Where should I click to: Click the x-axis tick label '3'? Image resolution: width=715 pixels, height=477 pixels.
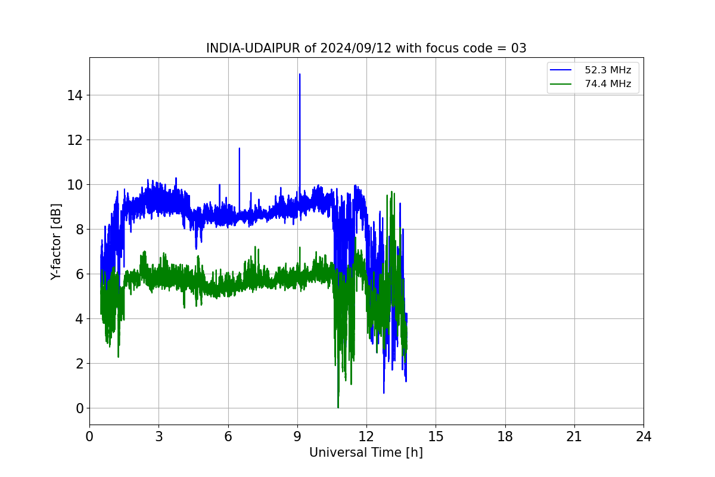pyautogui.click(x=158, y=436)
